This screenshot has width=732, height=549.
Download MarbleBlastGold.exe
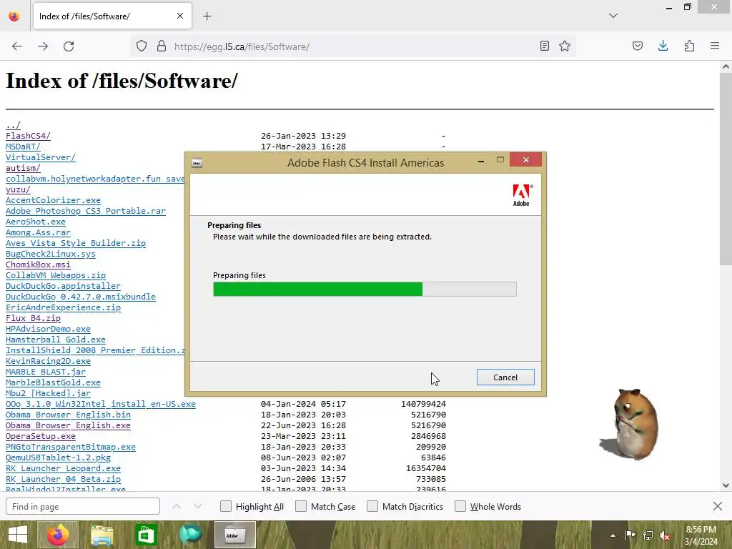click(x=53, y=383)
